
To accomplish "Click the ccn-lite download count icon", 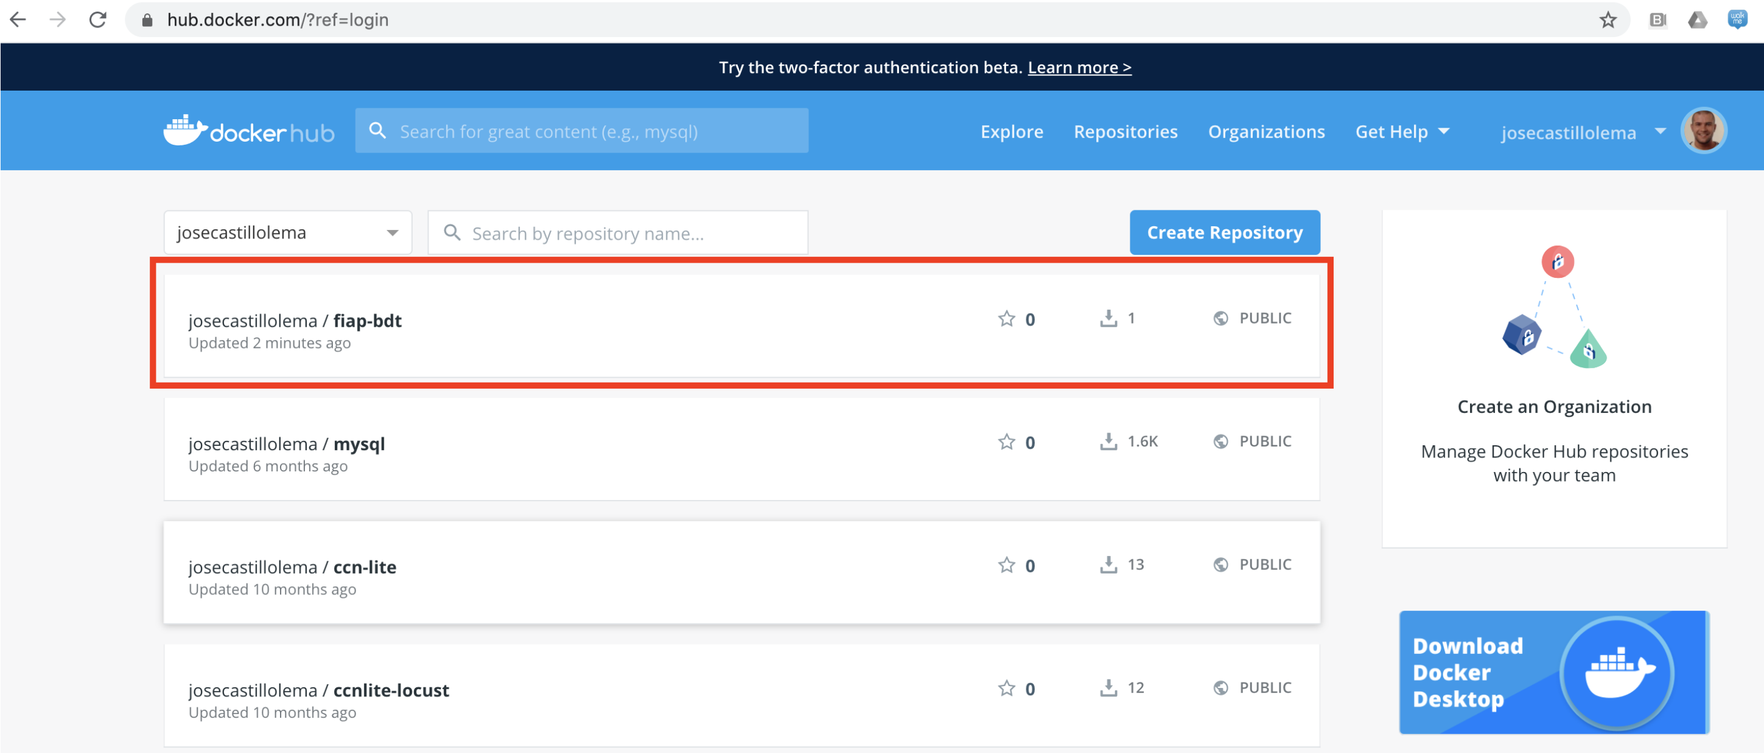I will coord(1108,564).
